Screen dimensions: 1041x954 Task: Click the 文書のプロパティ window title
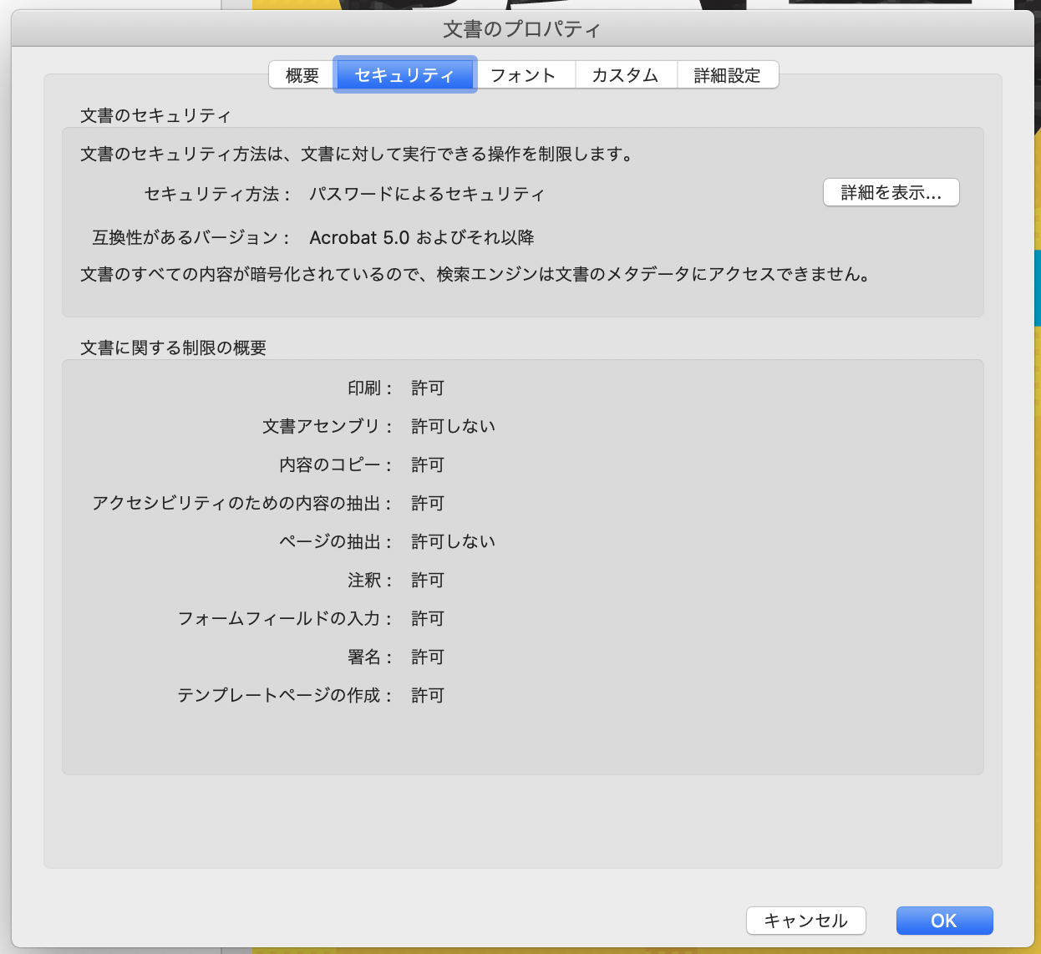[x=522, y=29]
